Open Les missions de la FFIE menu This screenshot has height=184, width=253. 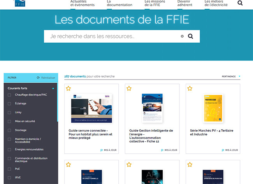pyautogui.click(x=155, y=3)
